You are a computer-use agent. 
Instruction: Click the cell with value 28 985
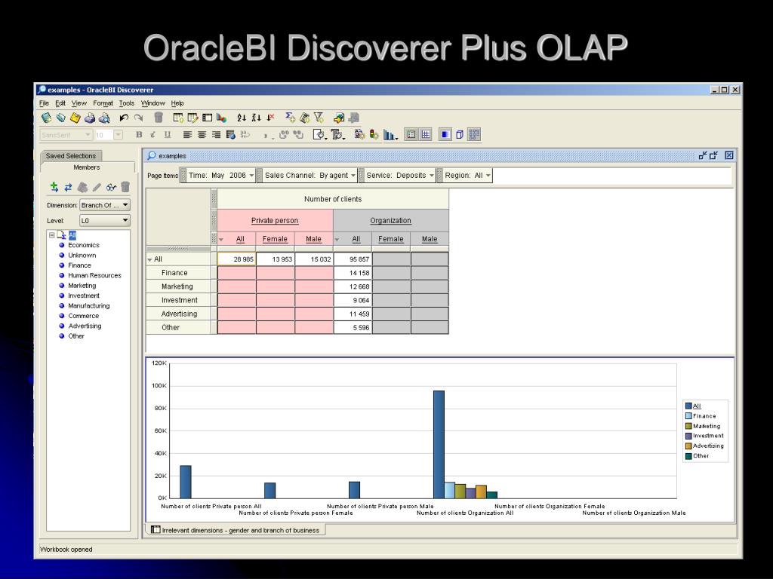[x=236, y=259]
